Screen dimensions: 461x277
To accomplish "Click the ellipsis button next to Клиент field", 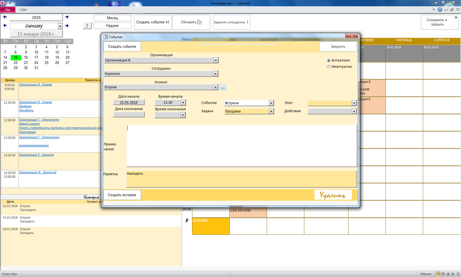I will [x=223, y=87].
